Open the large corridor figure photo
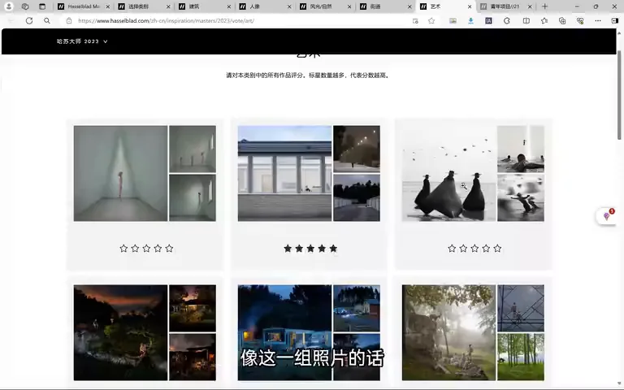624x390 pixels. 120,173
